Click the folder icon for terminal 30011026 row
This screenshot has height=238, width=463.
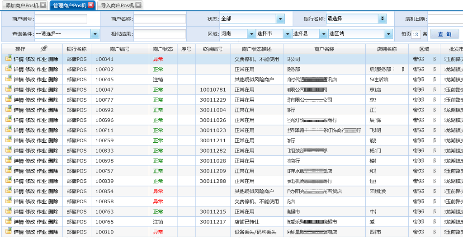[9, 119]
